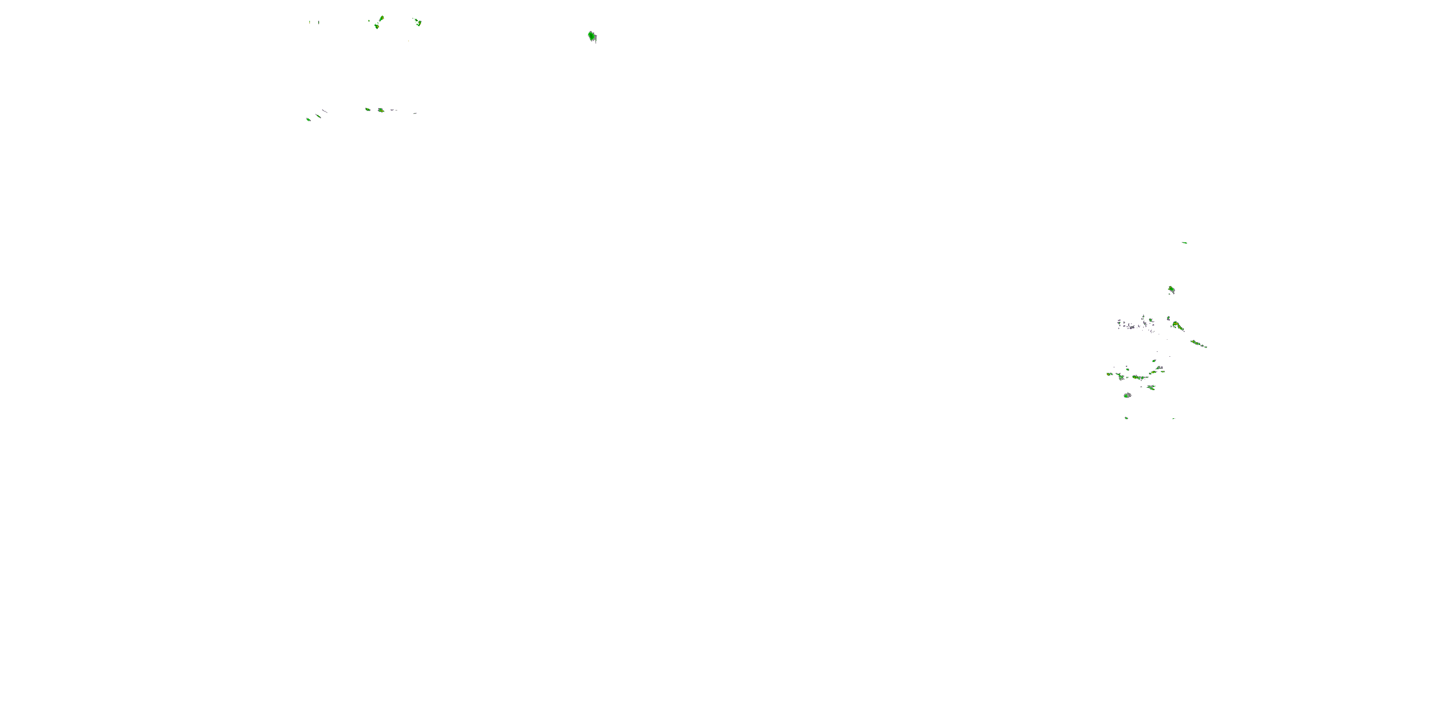Click the tiny green streak at top of right cluster
This screenshot has width=1455, height=727.
click(1184, 243)
